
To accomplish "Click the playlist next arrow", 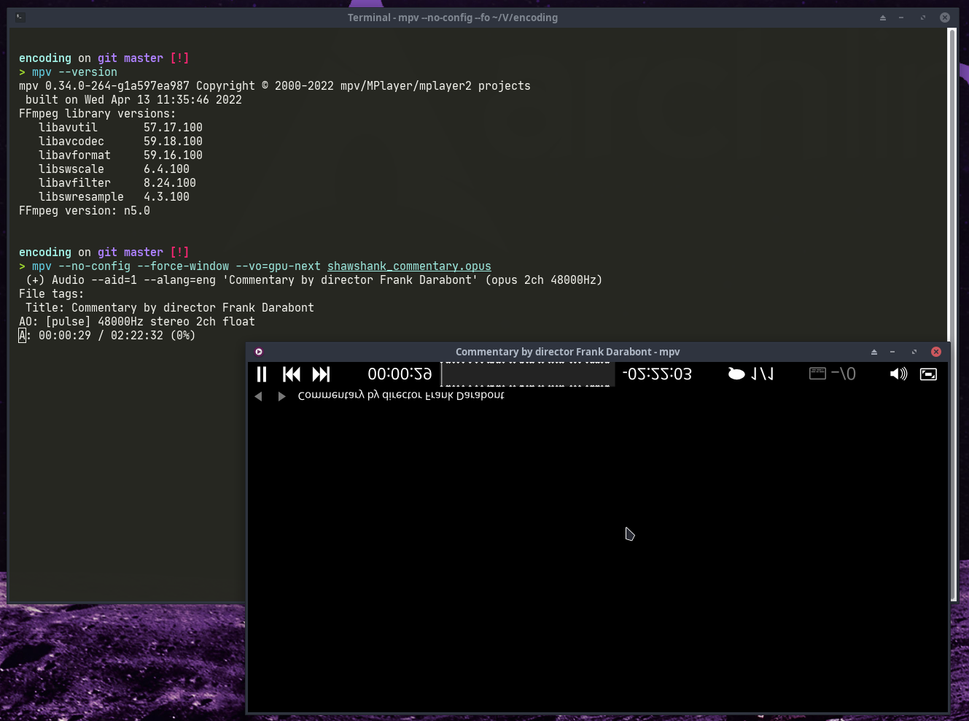I will pyautogui.click(x=281, y=396).
